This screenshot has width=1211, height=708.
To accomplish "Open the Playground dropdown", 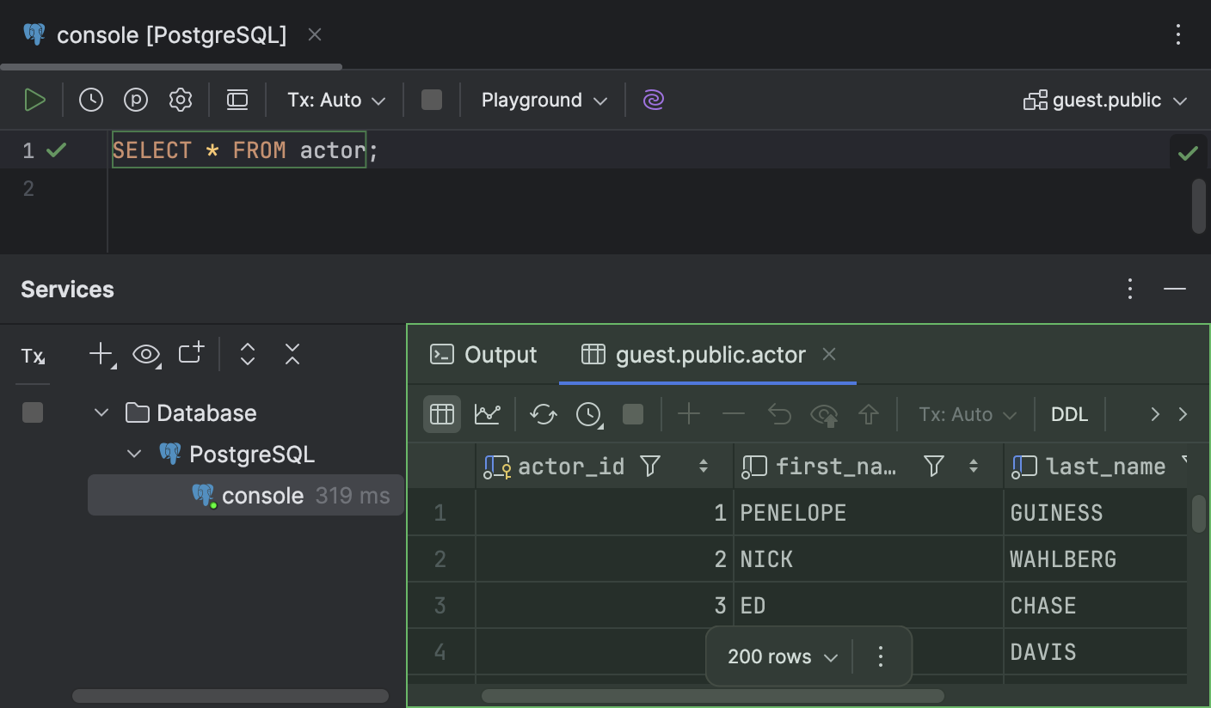I will pos(542,100).
